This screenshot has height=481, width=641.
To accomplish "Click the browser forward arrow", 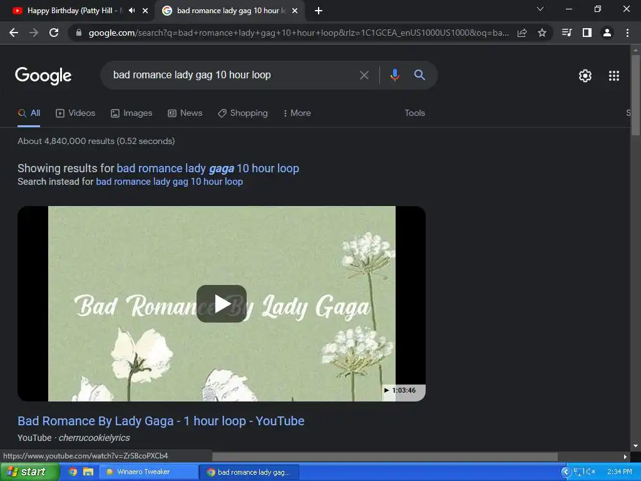I will click(34, 33).
